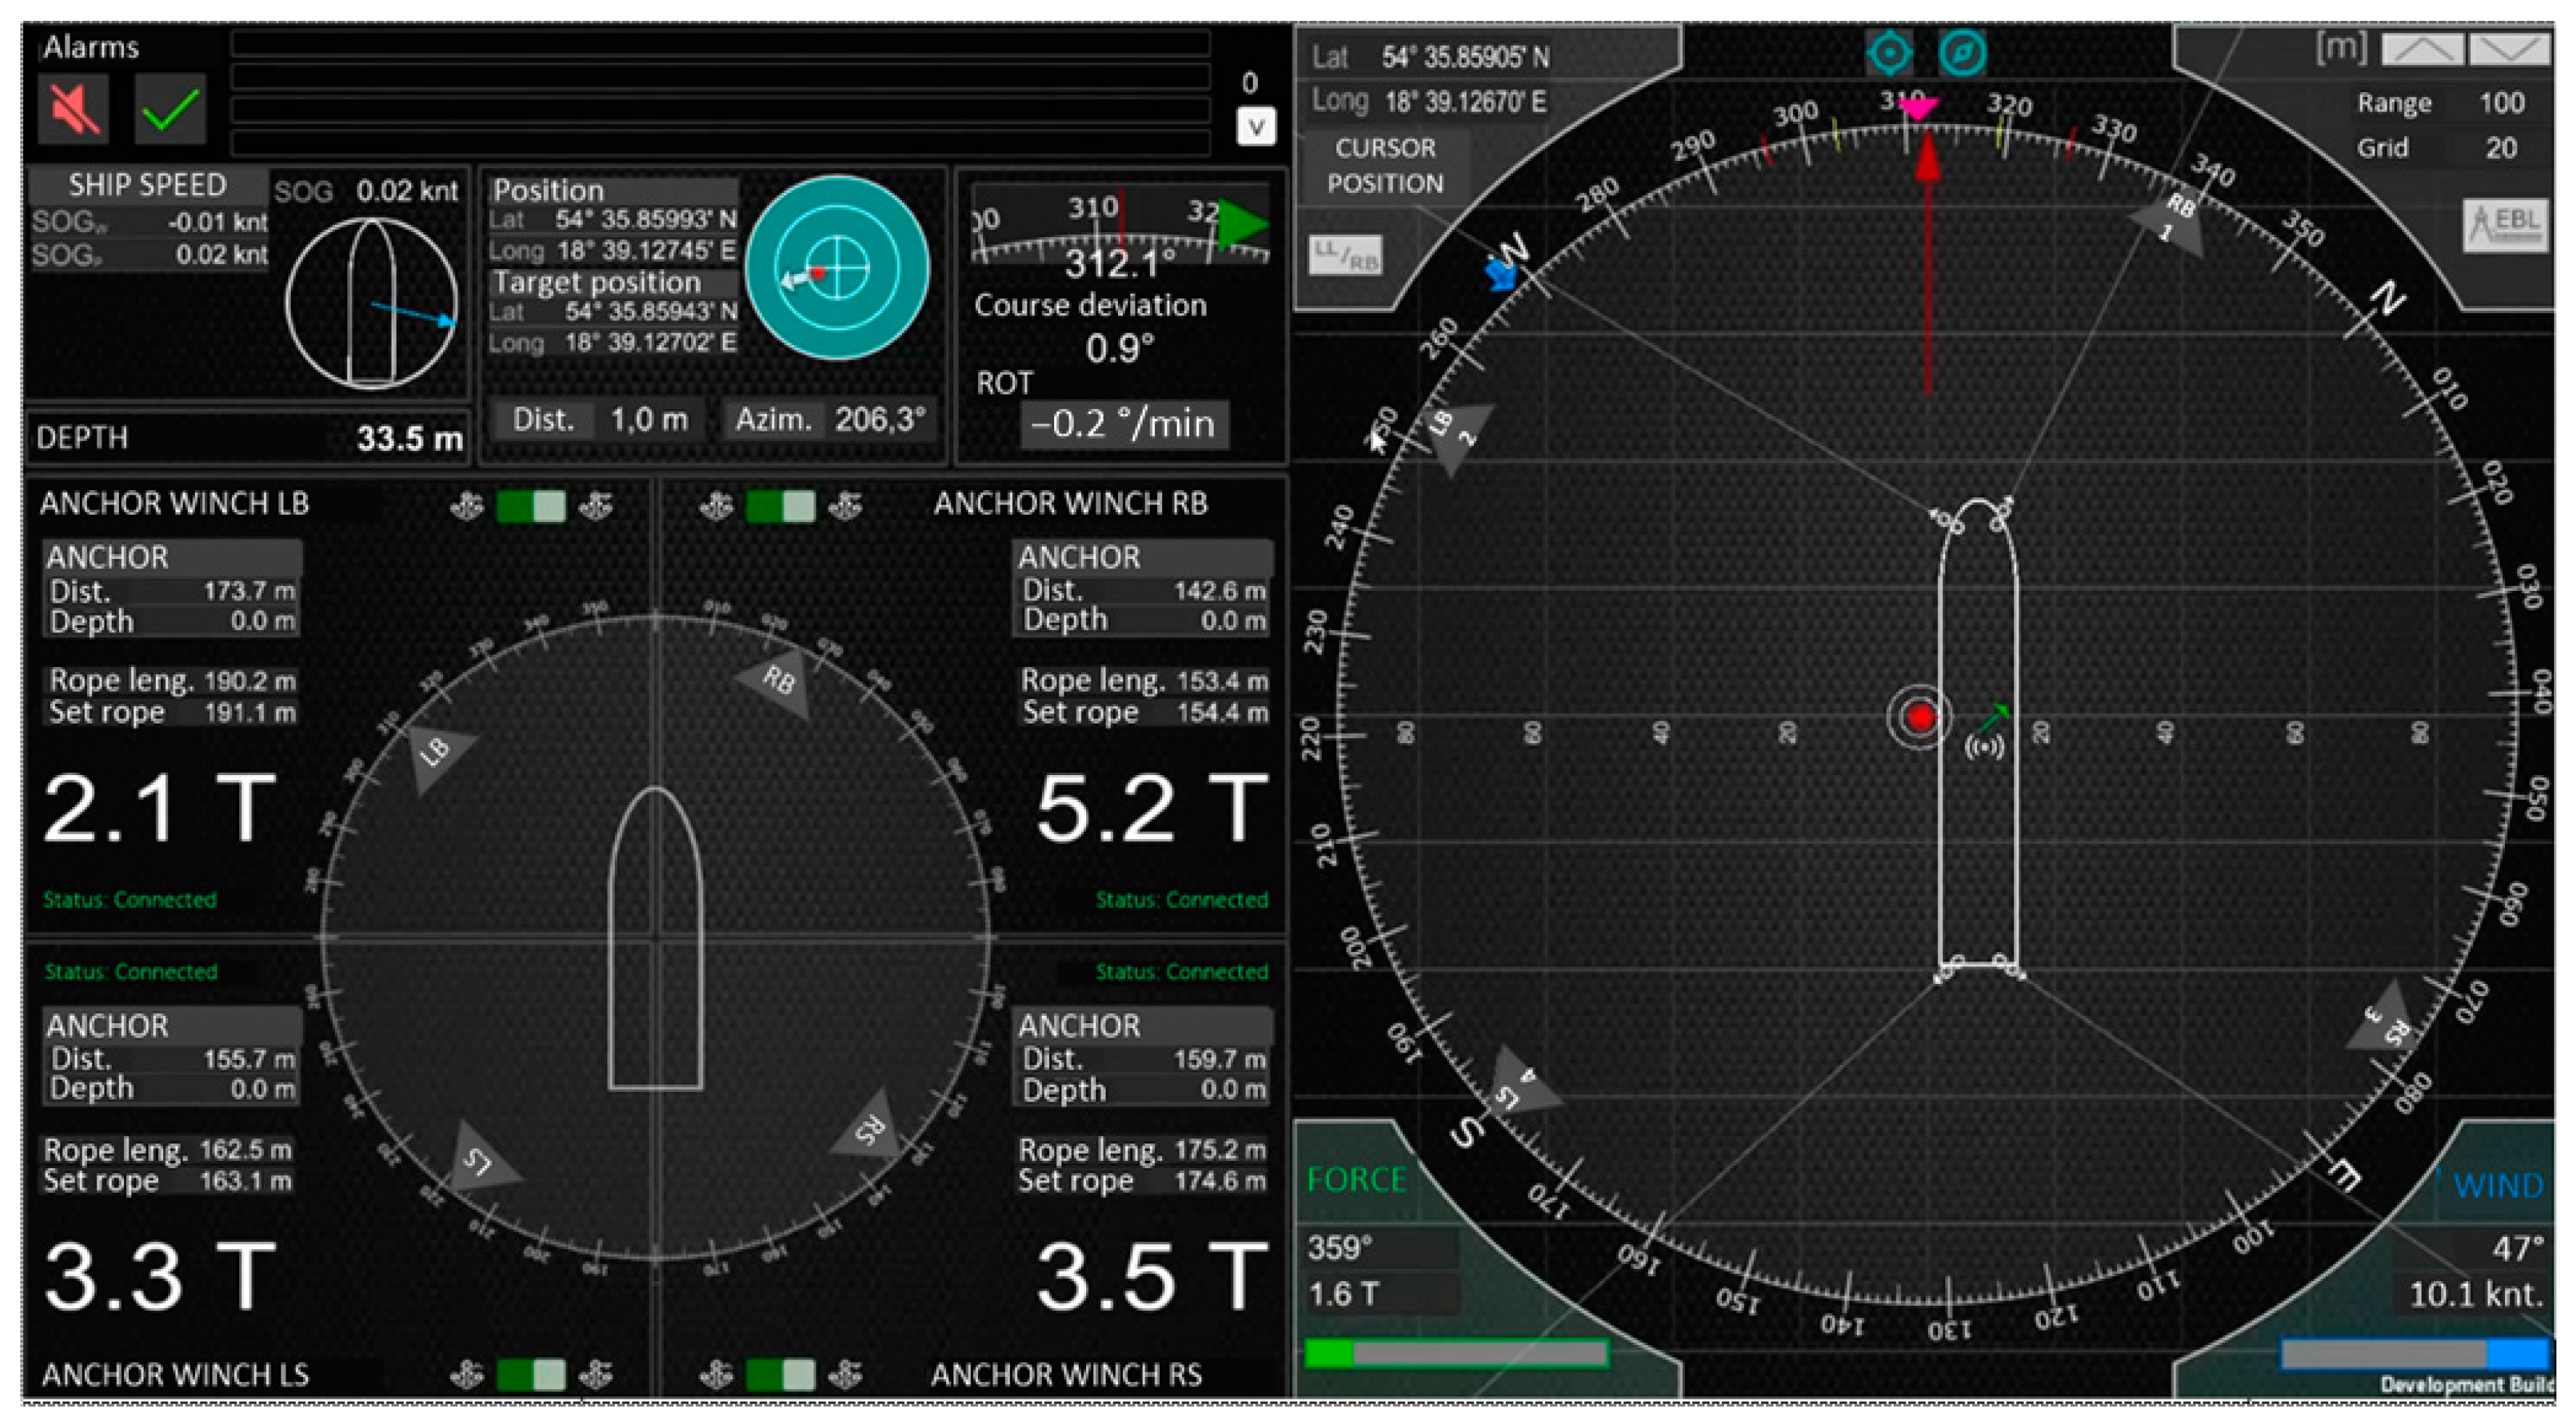
Task: Toggle the Anchor Winch LB switch
Action: (531, 506)
